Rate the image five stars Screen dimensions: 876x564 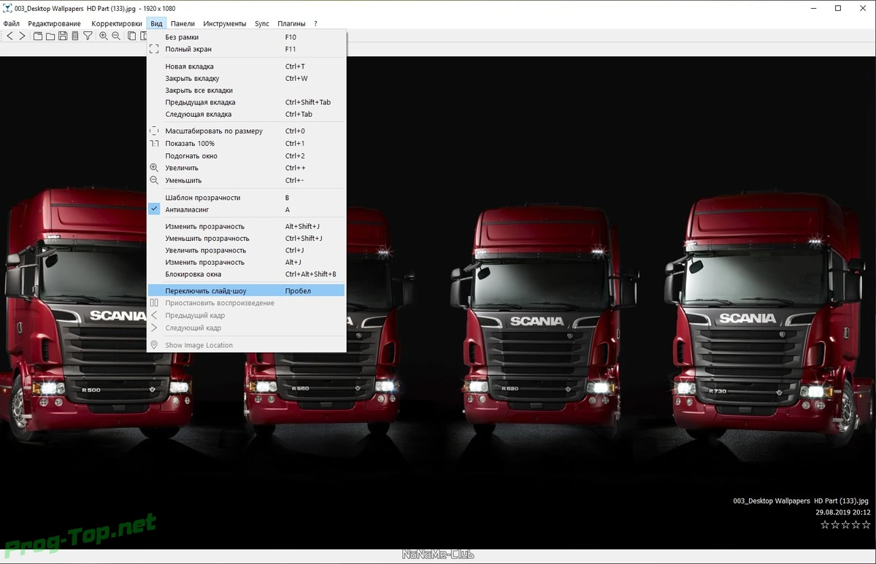(866, 525)
